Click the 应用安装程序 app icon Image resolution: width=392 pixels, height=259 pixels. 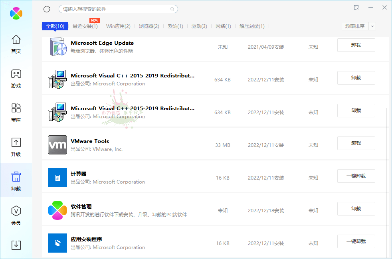[x=57, y=243]
